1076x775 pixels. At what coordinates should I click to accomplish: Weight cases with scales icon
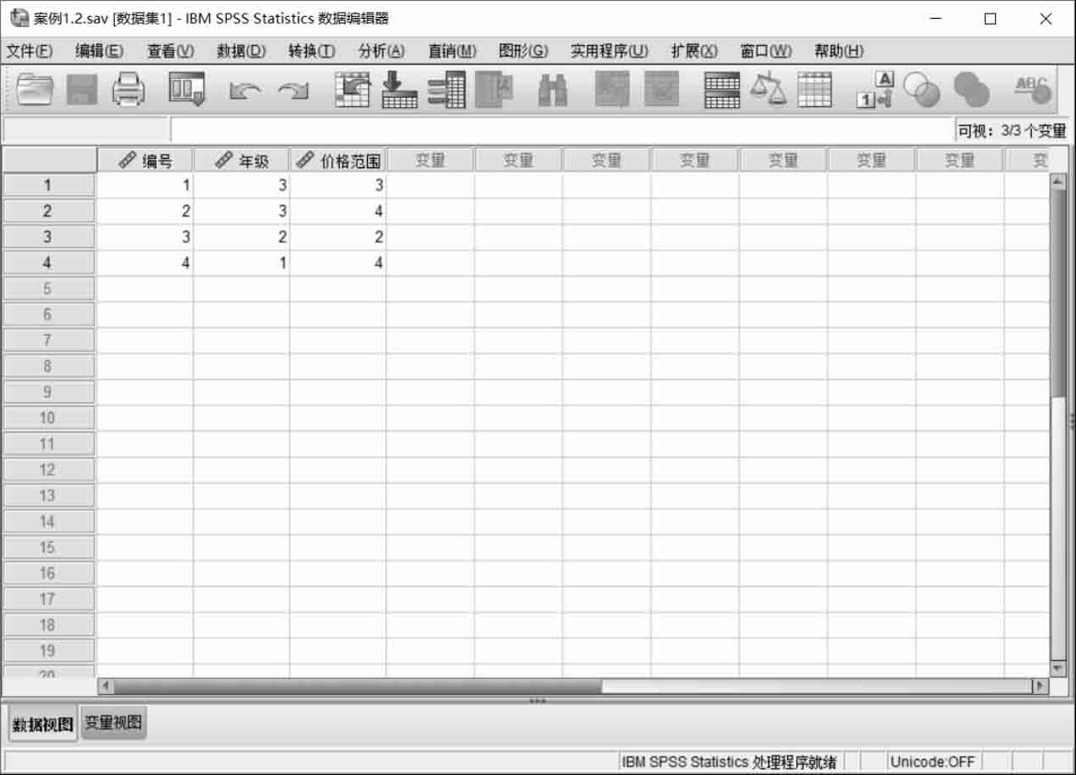click(x=768, y=89)
